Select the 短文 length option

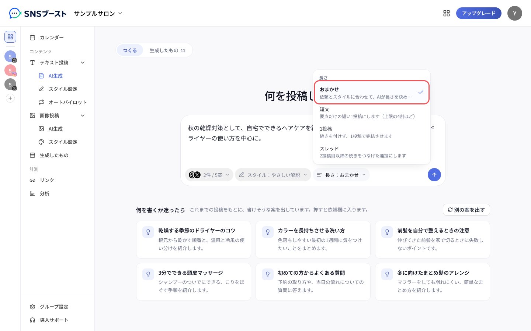point(372,113)
